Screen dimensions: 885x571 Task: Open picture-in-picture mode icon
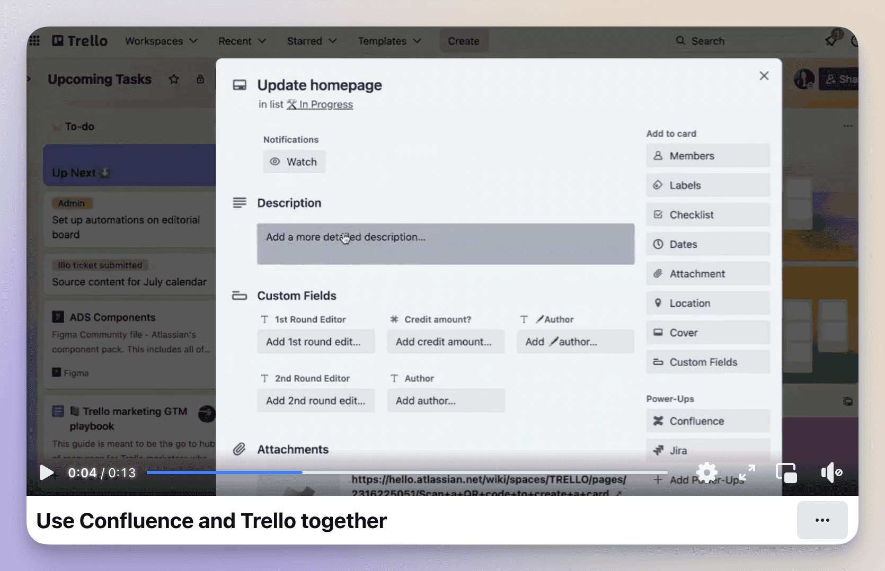coord(786,472)
